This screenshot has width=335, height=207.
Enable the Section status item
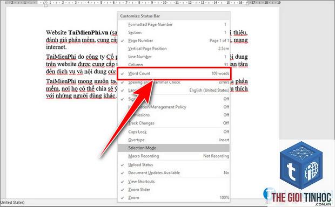tap(174, 32)
